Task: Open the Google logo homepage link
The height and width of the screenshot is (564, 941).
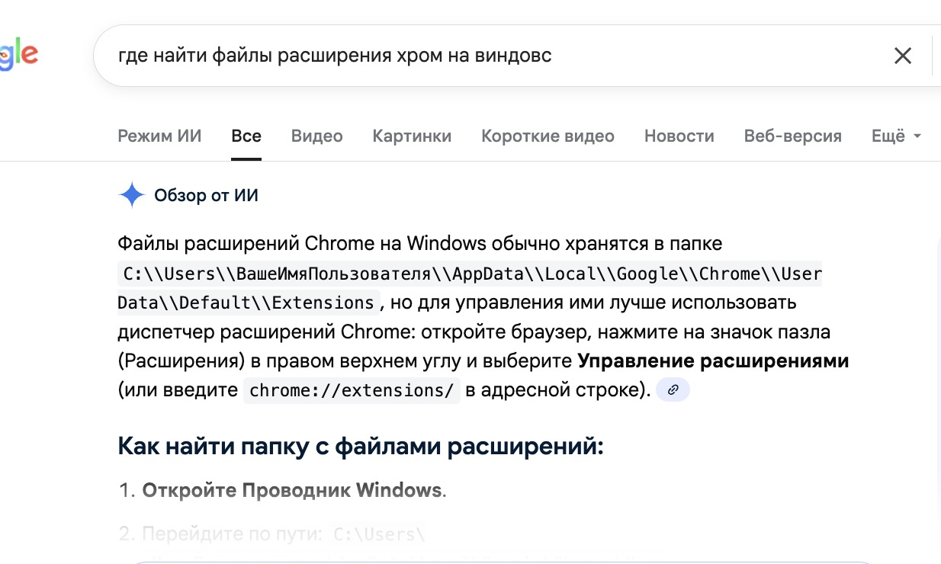Action: (x=17, y=55)
